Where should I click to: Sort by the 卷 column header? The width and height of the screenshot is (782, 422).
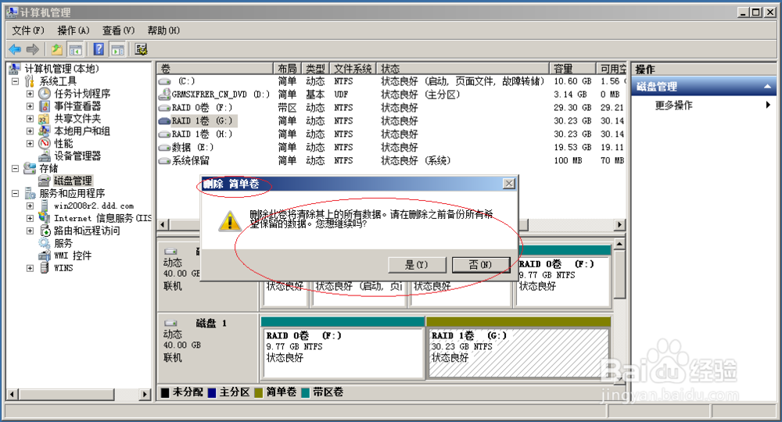click(215, 68)
